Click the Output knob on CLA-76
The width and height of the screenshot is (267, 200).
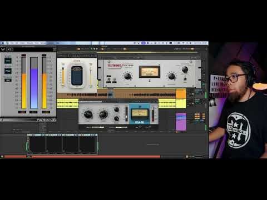103,114
